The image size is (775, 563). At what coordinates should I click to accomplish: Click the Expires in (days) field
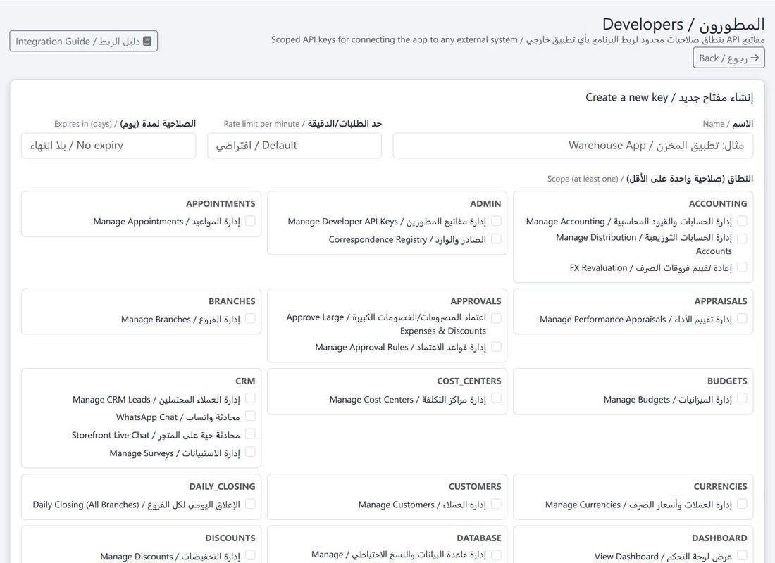pyautogui.click(x=108, y=145)
